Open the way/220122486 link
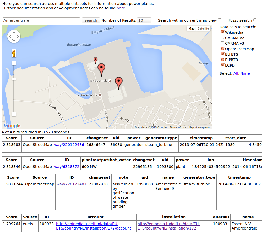This screenshot has width=262, height=235. 69,145
